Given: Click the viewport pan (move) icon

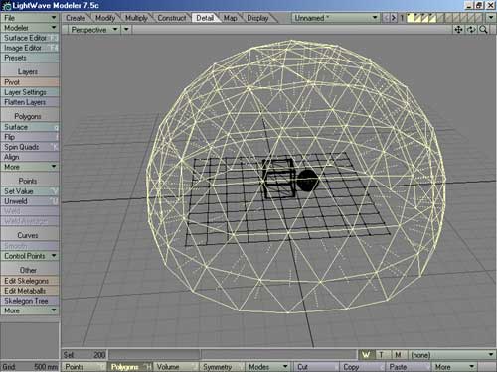Looking at the screenshot, I should pyautogui.click(x=458, y=30).
